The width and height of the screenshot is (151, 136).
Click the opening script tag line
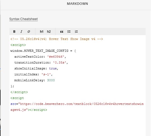(18, 45)
